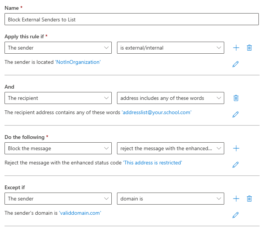The image size is (272, 232).
Task: Add another condition under Apply this rule if
Action: (x=236, y=48)
